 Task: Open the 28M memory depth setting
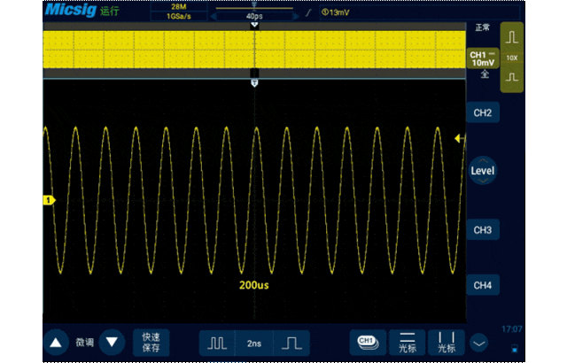coord(179,7)
